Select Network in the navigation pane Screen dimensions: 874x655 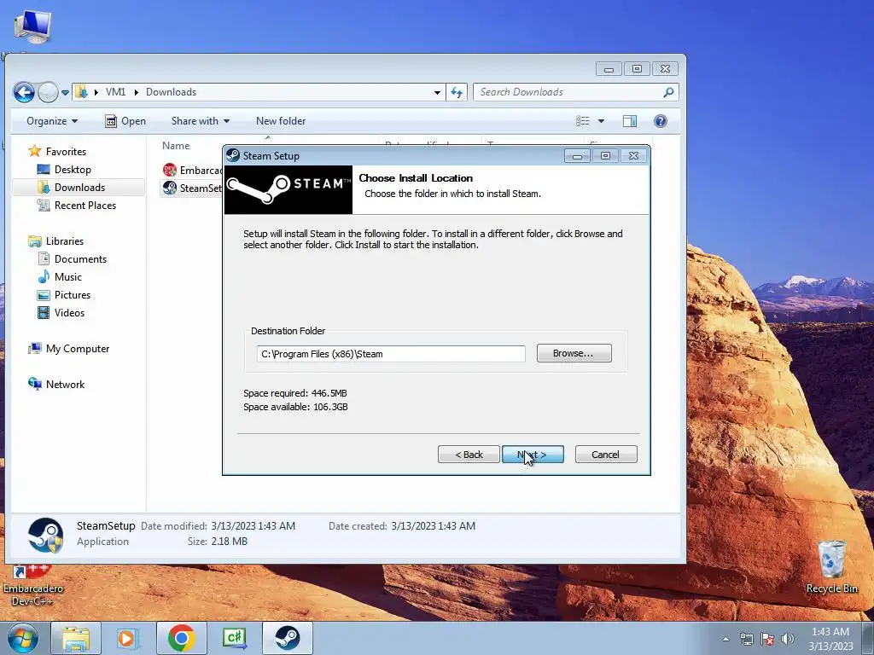[x=56, y=385]
